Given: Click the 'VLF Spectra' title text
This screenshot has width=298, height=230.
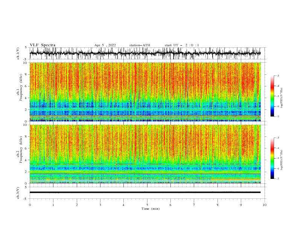Looking at the screenshot, I should pyautogui.click(x=43, y=45).
